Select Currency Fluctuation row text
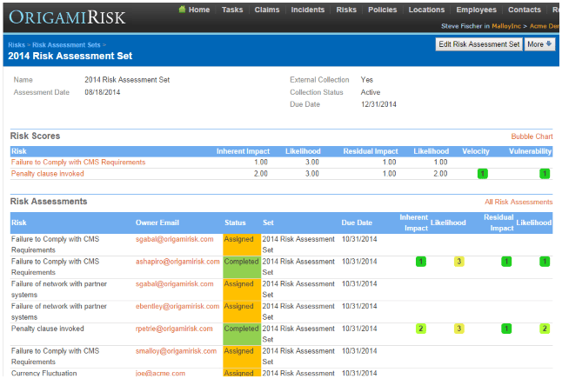The width and height of the screenshot is (562, 379). pyautogui.click(x=43, y=373)
